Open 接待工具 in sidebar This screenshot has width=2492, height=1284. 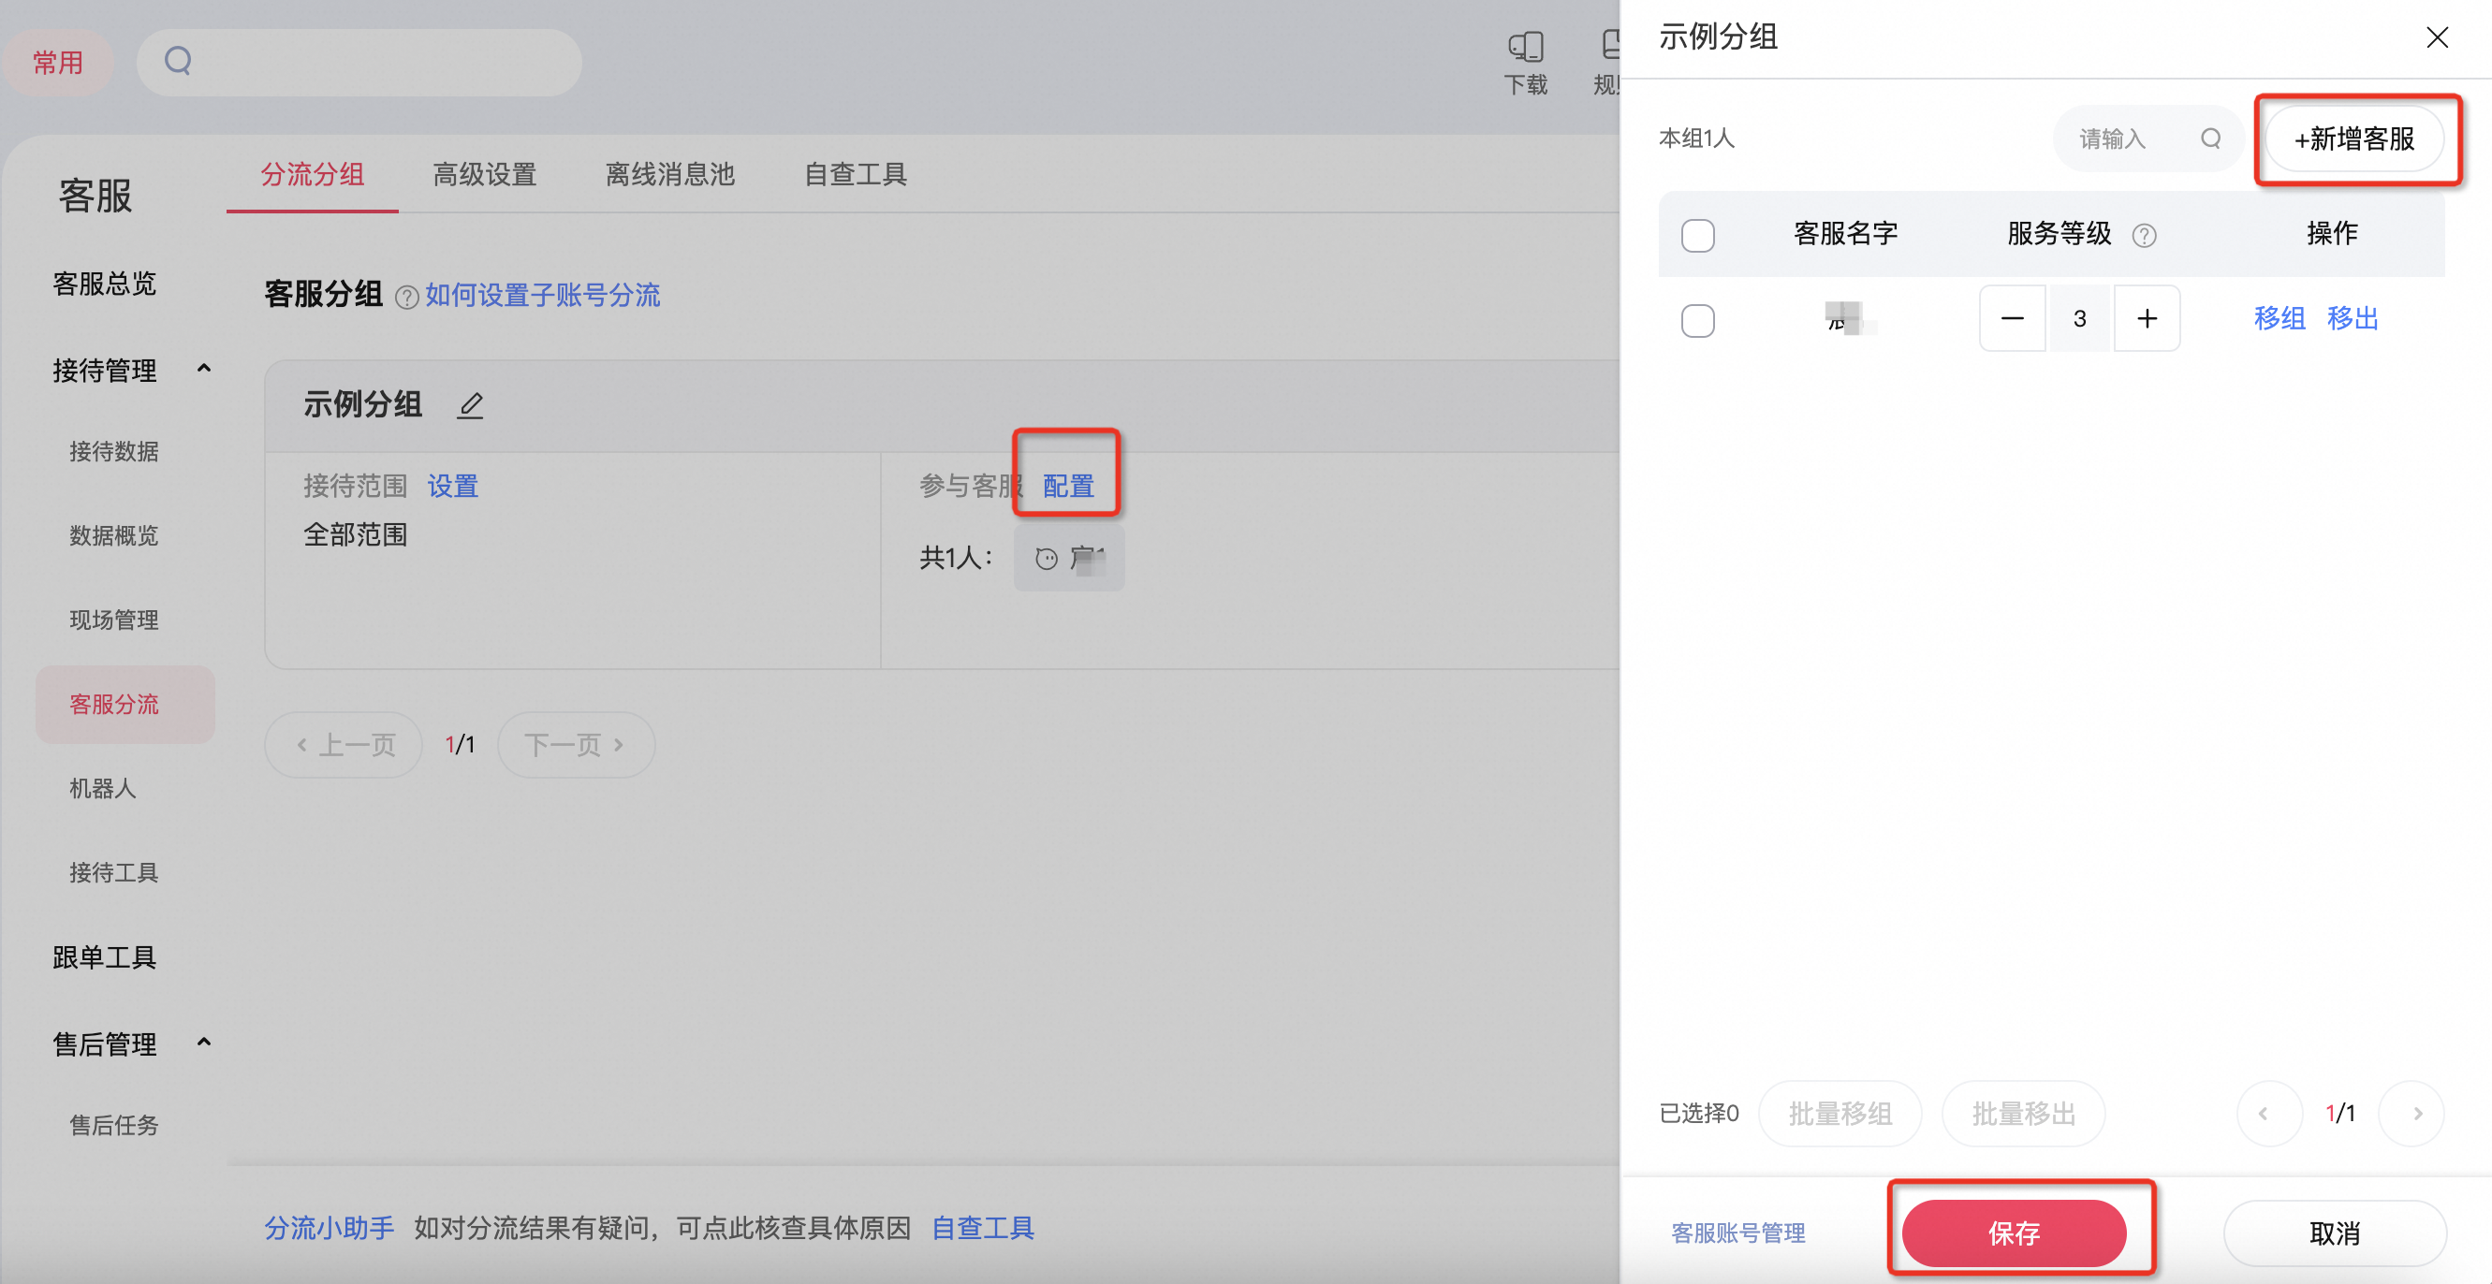(x=114, y=872)
